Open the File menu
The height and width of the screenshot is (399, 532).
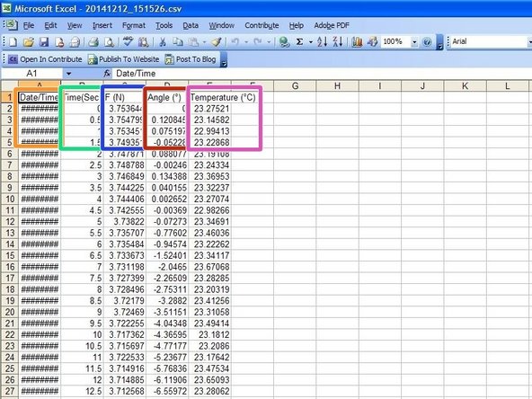coord(29,25)
